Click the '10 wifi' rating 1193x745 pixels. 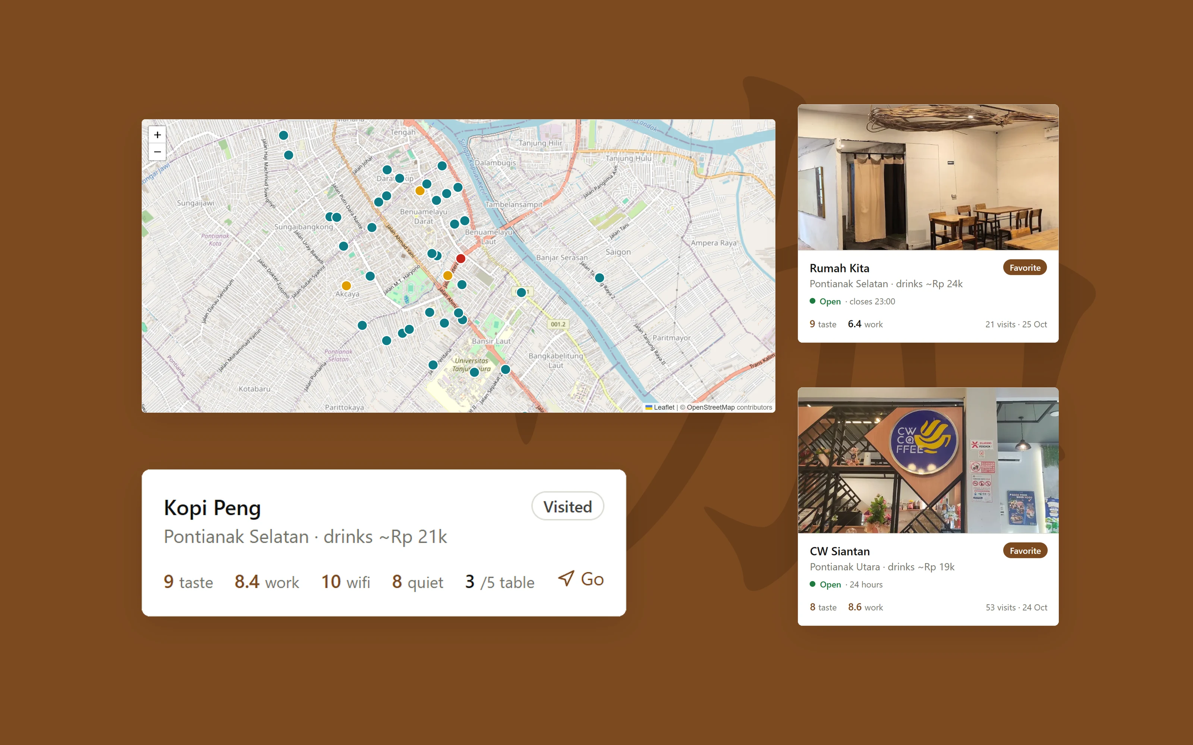pos(346,582)
